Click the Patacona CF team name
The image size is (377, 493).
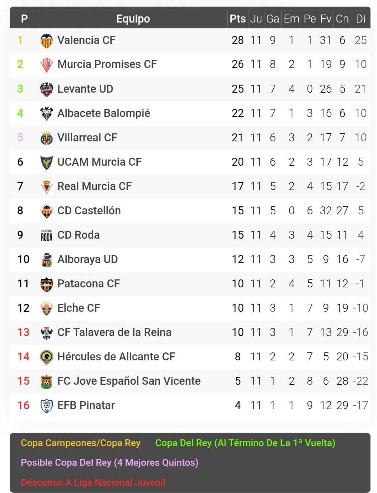pos(88,284)
